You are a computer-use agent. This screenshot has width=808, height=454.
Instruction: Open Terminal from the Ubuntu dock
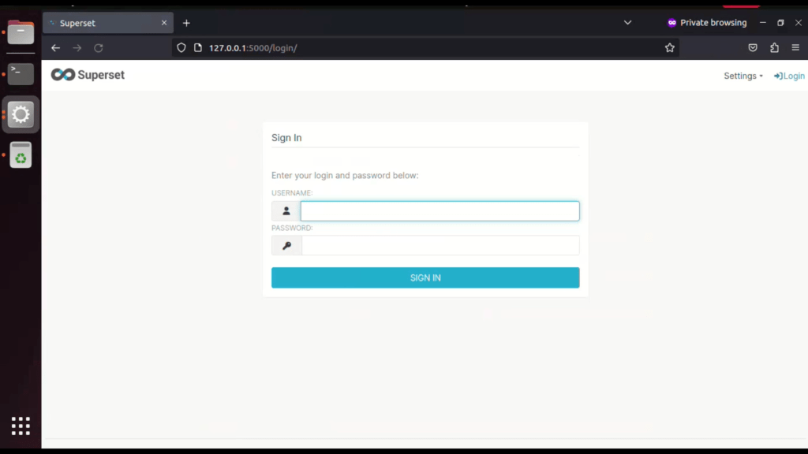tap(21, 74)
